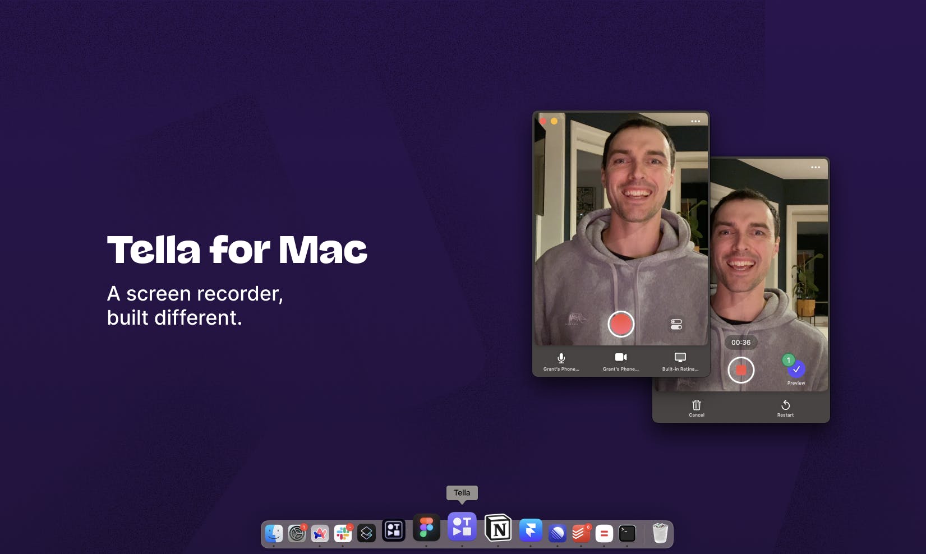Restart the recording
Image resolution: width=926 pixels, height=554 pixels.
coord(785,408)
